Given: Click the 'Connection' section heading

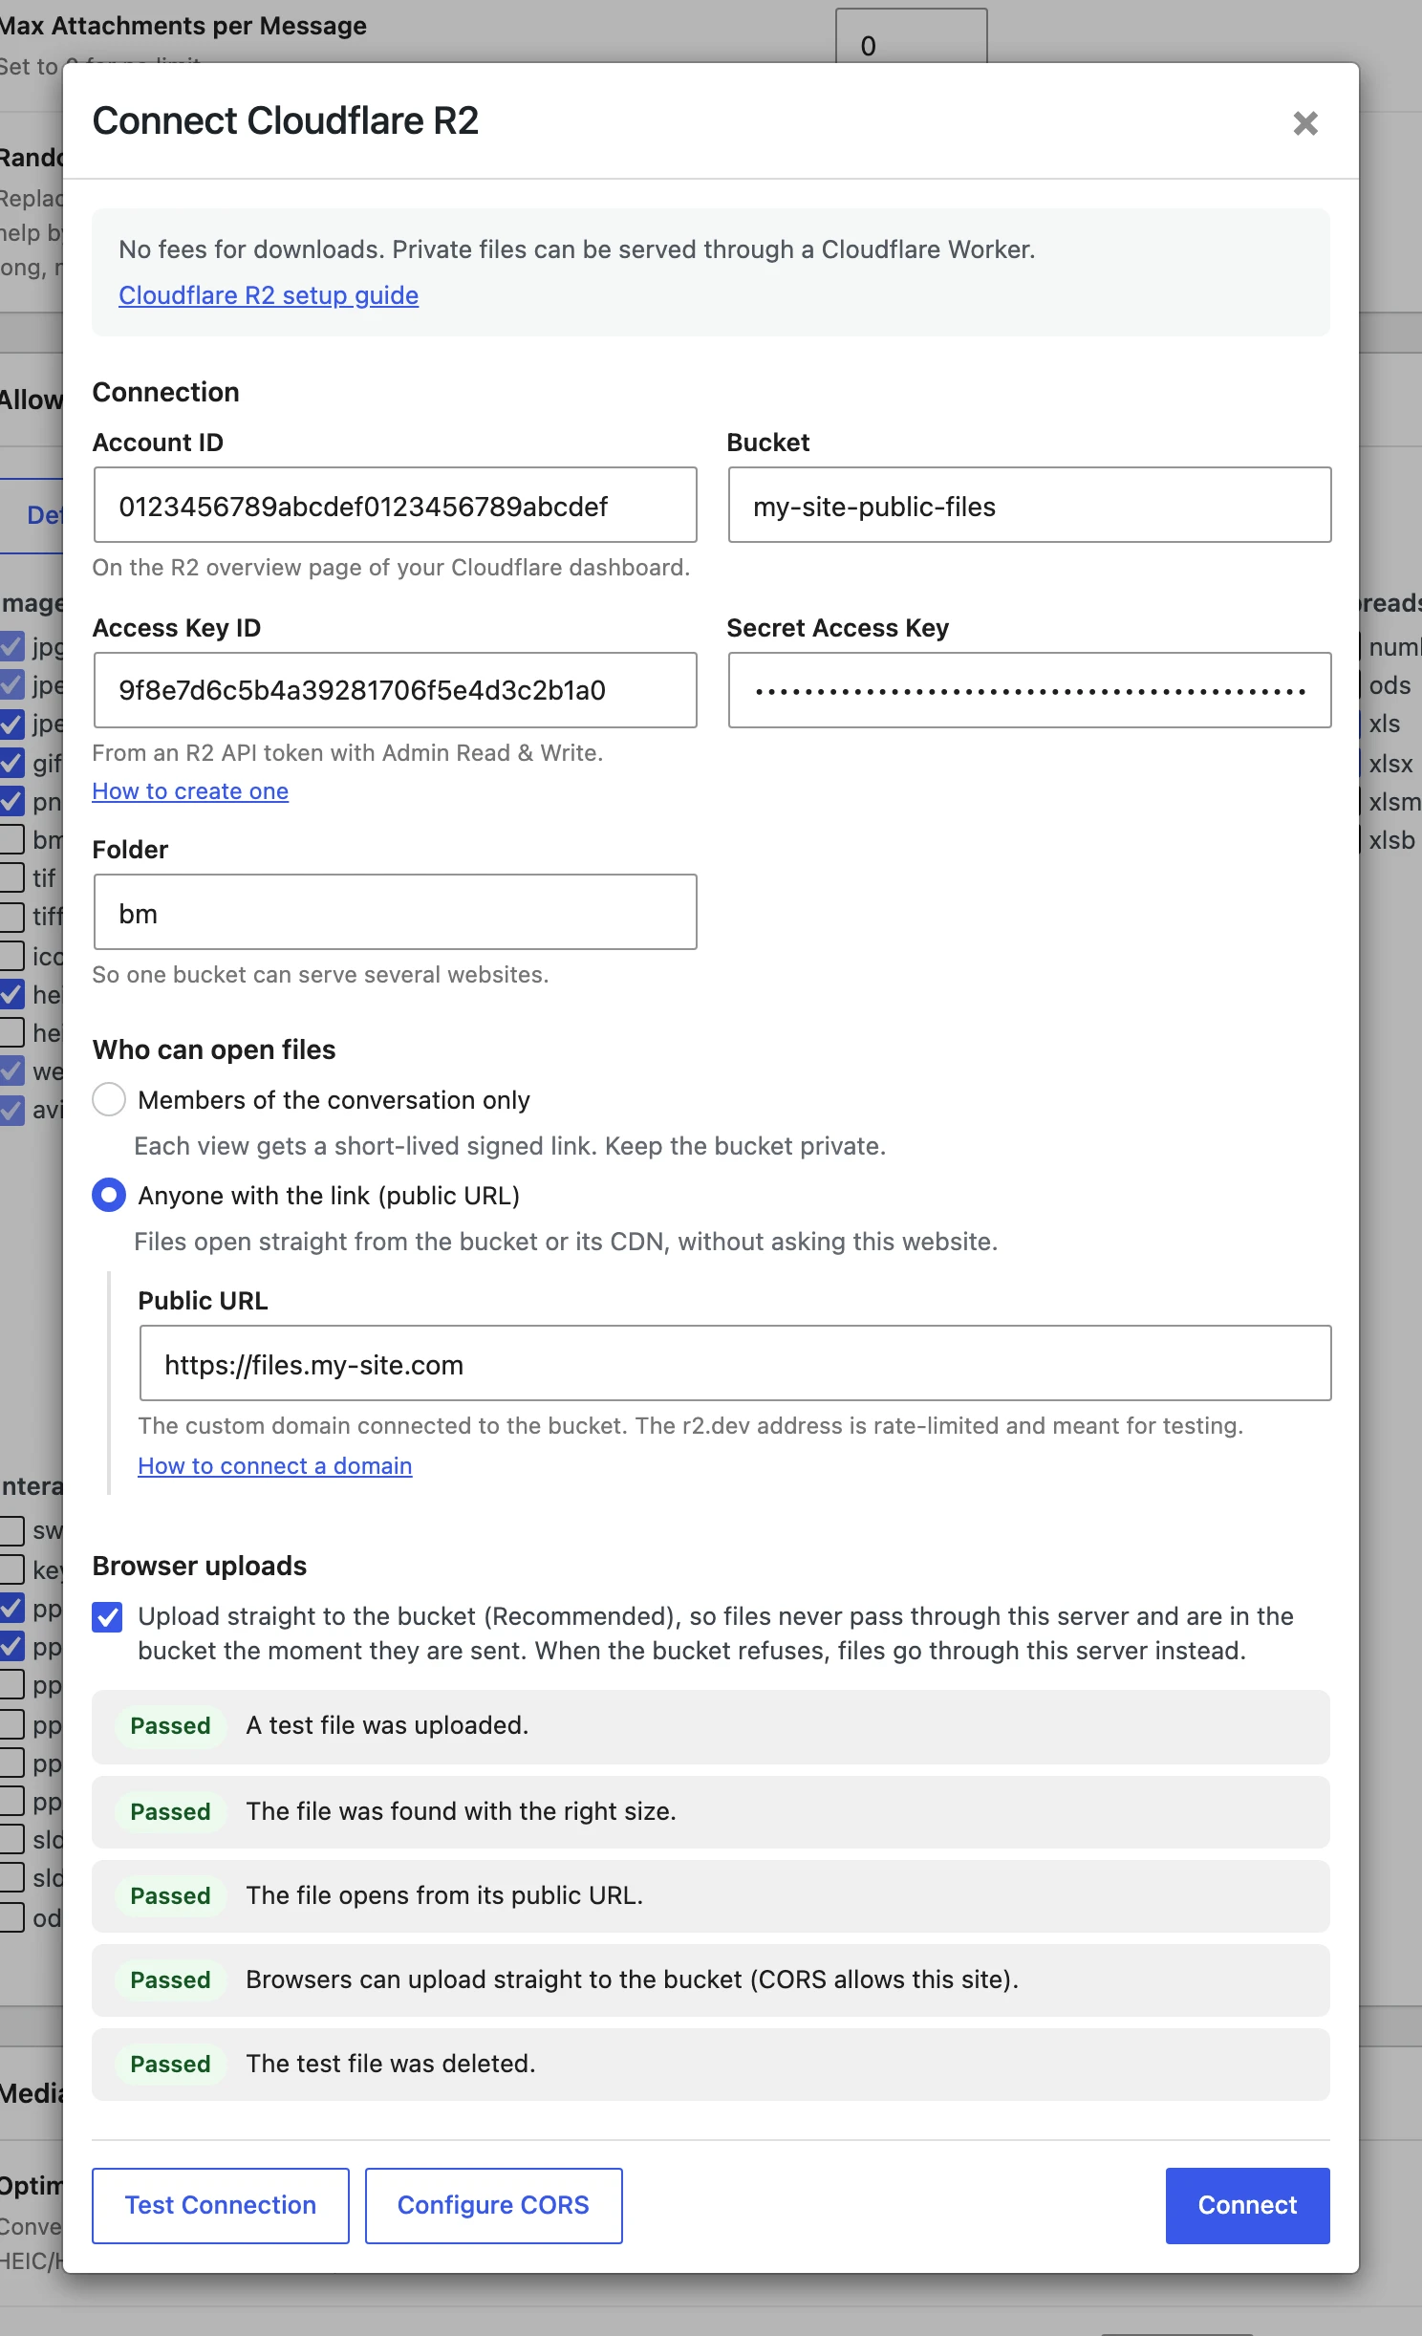Looking at the screenshot, I should coord(166,392).
